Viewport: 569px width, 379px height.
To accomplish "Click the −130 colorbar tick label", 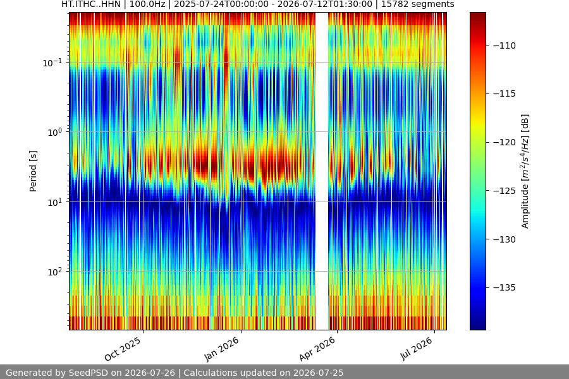I will [505, 239].
